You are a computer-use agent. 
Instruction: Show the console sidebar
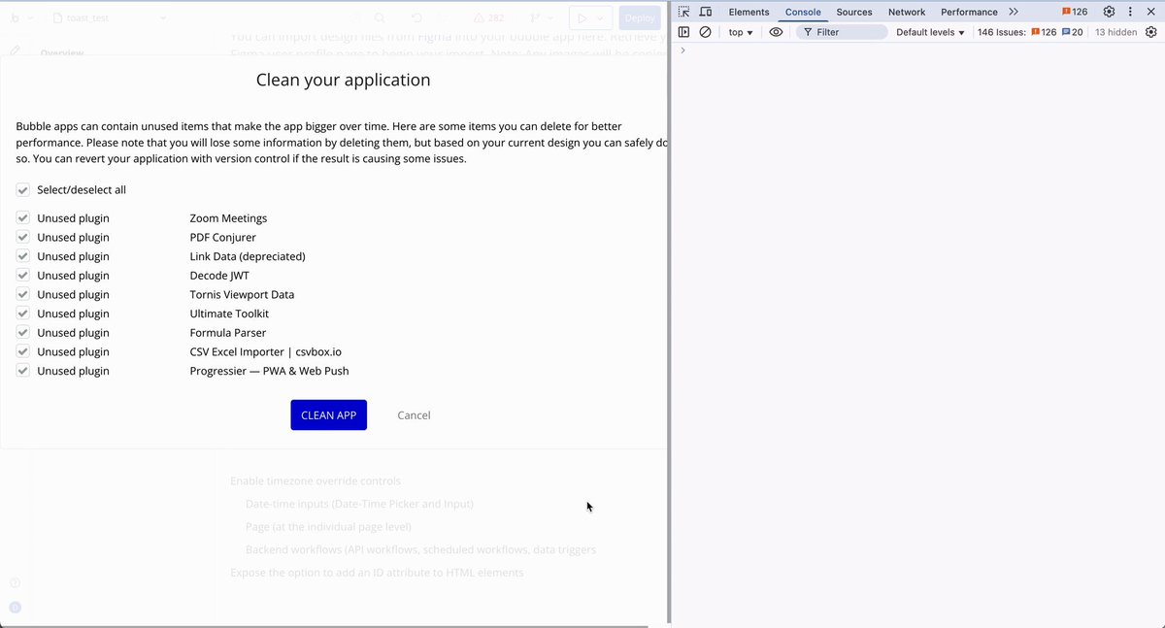pos(684,32)
